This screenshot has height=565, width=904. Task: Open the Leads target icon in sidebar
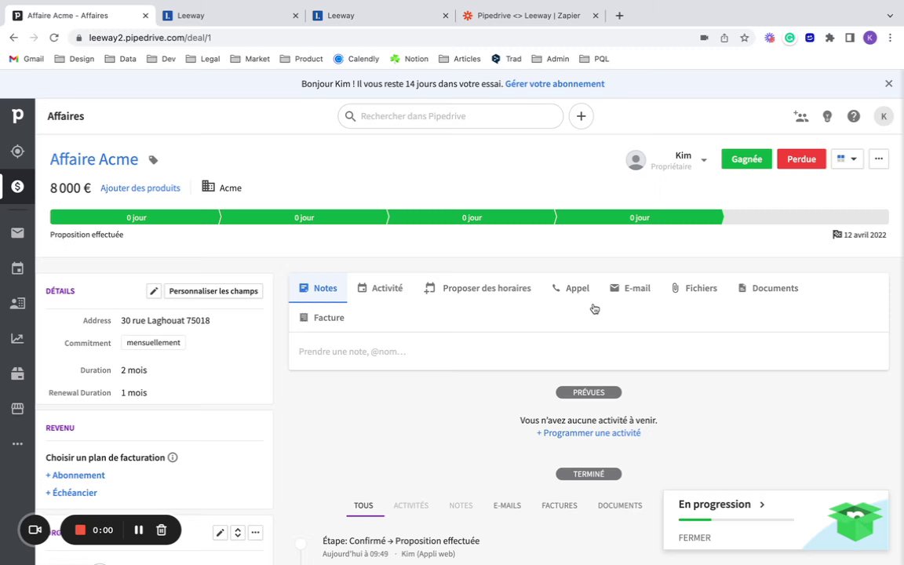click(17, 151)
